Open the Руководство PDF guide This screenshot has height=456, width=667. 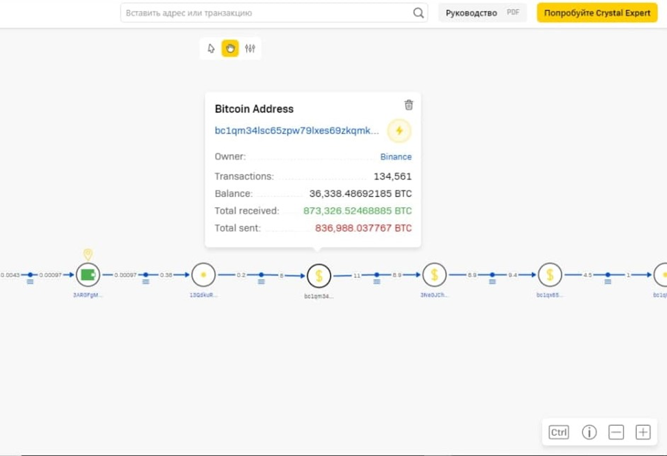[482, 13]
